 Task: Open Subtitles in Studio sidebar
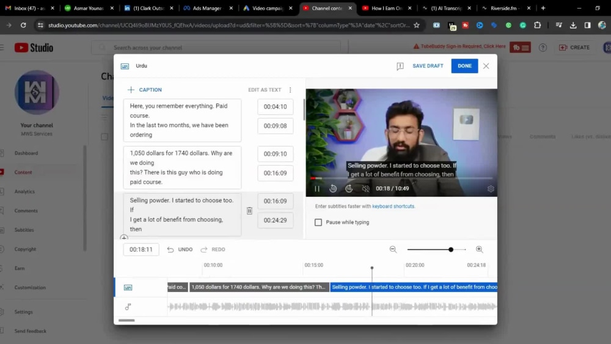(24, 230)
